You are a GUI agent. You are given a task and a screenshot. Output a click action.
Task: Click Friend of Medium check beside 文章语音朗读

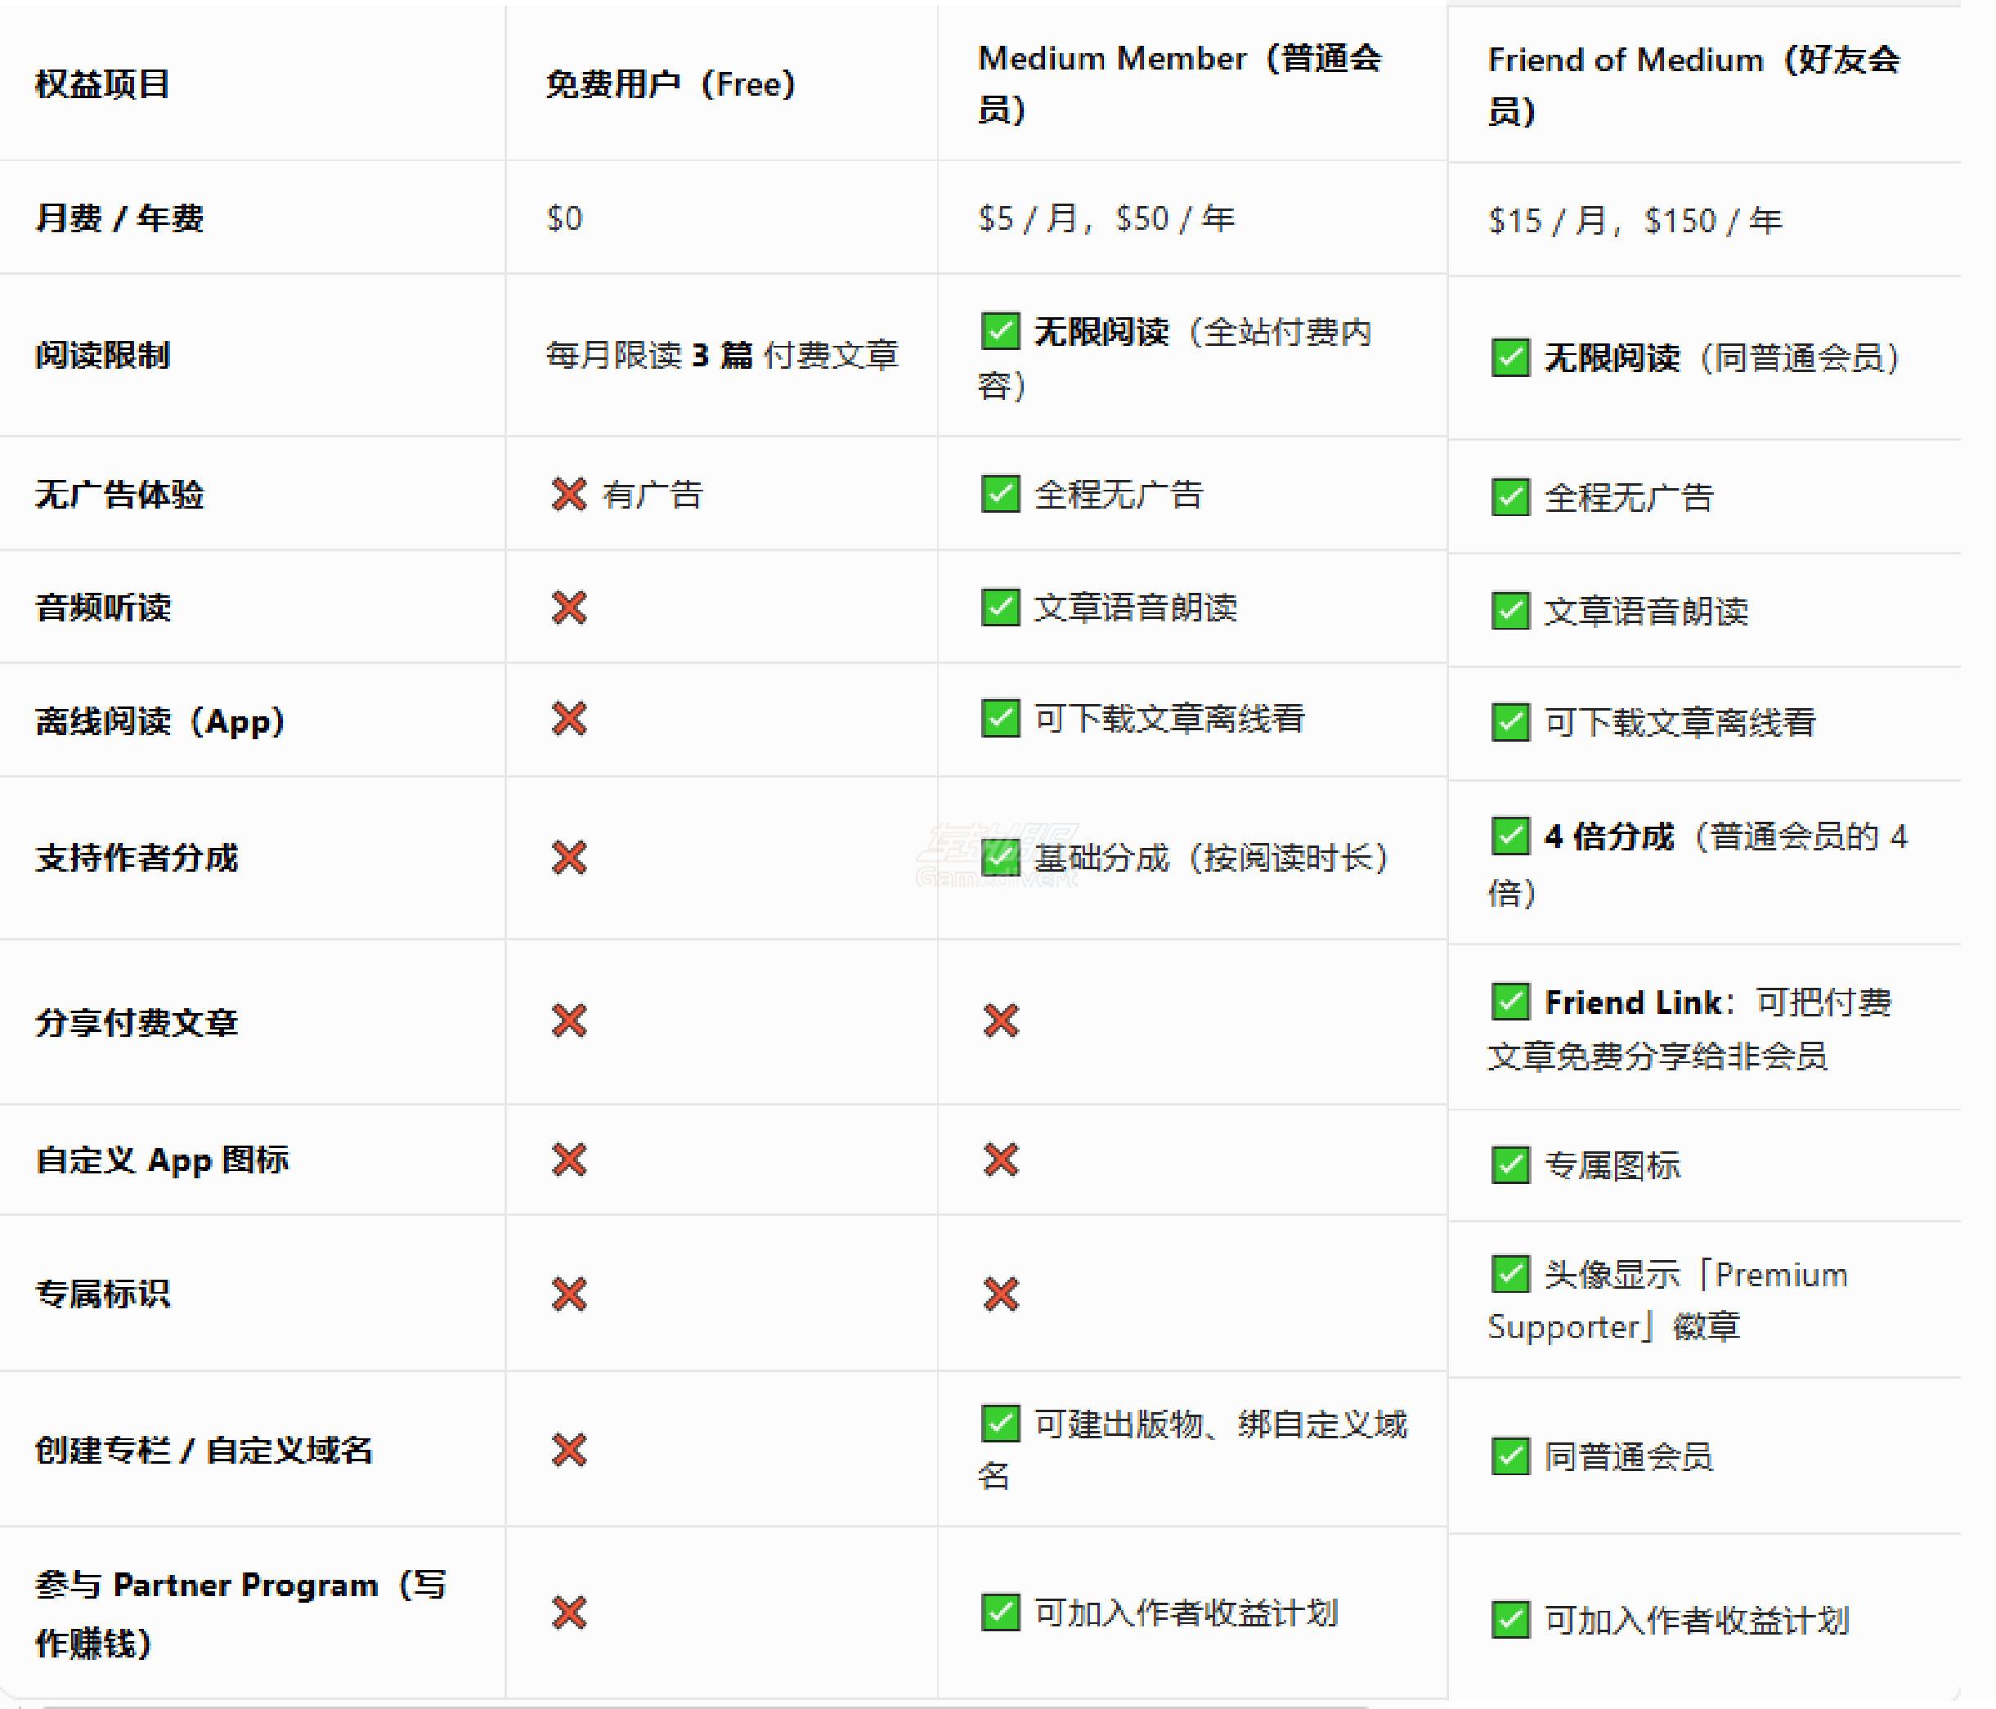tap(1510, 610)
